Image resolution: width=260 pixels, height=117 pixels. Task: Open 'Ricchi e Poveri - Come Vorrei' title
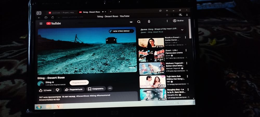[173, 39]
